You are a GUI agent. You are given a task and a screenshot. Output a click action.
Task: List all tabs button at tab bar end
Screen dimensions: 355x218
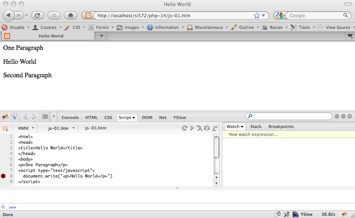click(350, 36)
